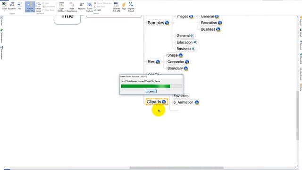302x170 pixels.
Task: Click Insert Dependency button
Action: 72,7
